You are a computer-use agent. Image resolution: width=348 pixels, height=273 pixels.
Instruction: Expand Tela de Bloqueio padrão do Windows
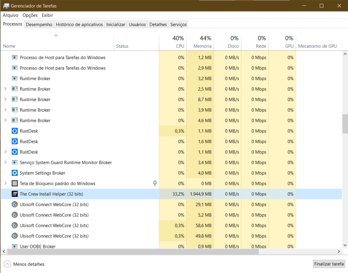(x=5, y=183)
